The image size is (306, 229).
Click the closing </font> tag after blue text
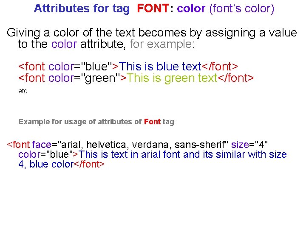click(220, 67)
